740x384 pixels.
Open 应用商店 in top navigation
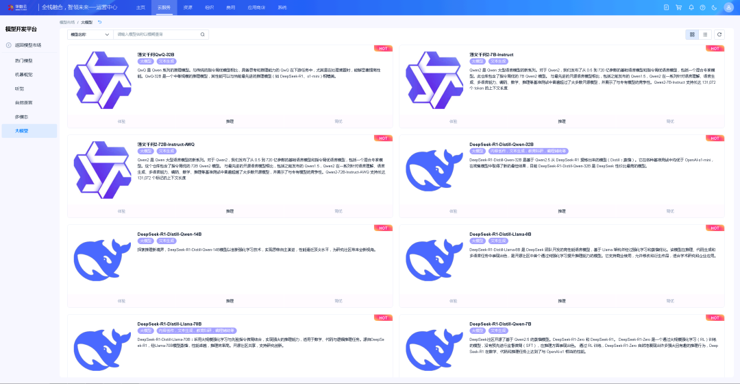256,8
